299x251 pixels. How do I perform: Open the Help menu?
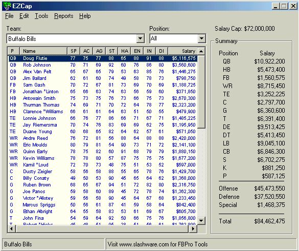[x=85, y=16]
